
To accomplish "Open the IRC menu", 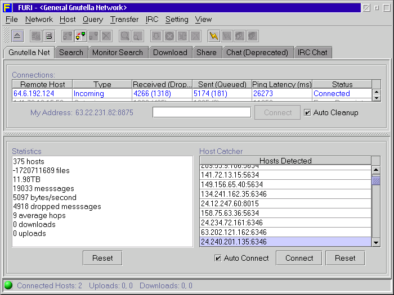I will 152,19.
